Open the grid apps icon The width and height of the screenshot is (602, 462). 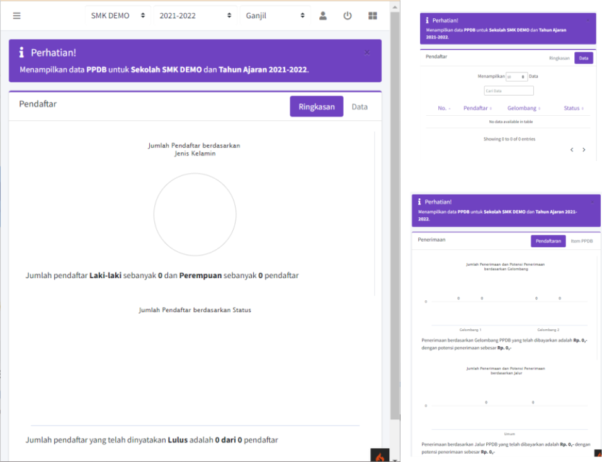372,16
